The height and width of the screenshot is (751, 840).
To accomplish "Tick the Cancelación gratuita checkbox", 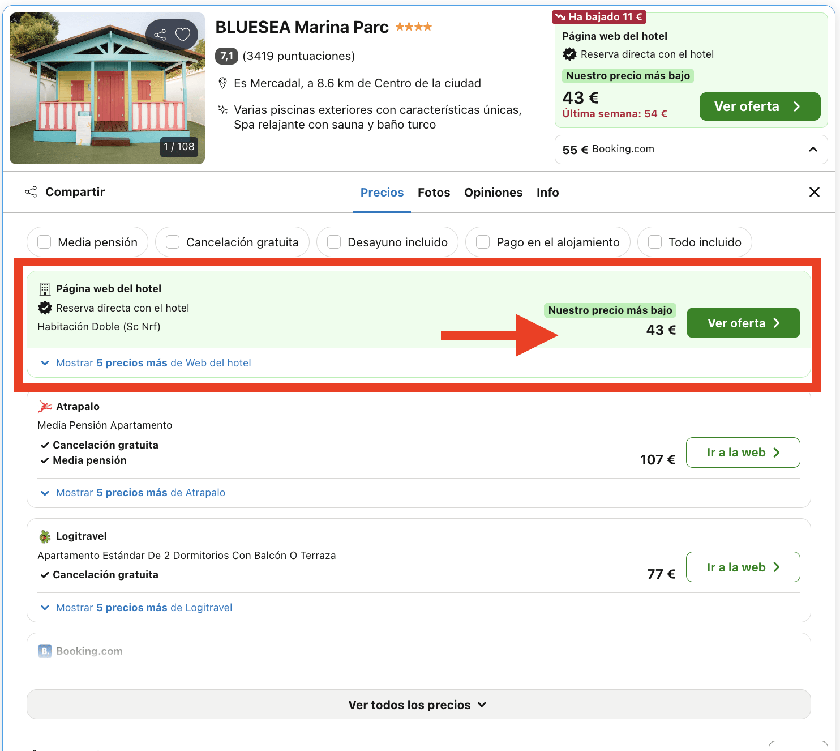I will [x=173, y=242].
